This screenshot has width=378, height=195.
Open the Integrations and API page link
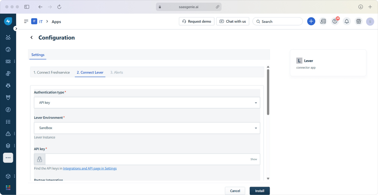coord(90,168)
